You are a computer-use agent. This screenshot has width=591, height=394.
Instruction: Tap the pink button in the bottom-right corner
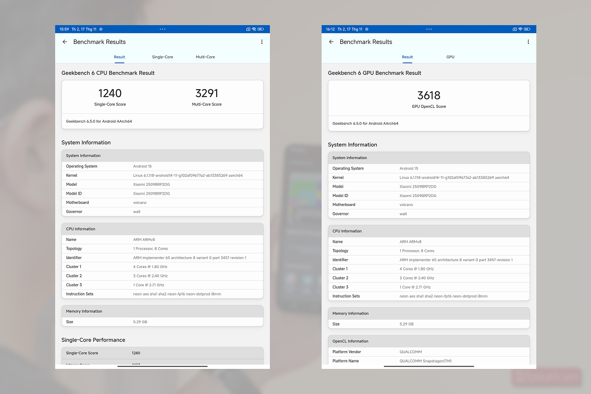pyautogui.click(x=546, y=376)
